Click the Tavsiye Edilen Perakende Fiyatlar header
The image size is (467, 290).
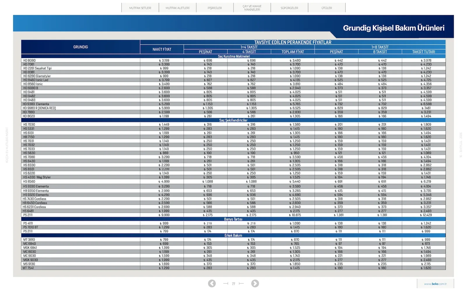293,42
